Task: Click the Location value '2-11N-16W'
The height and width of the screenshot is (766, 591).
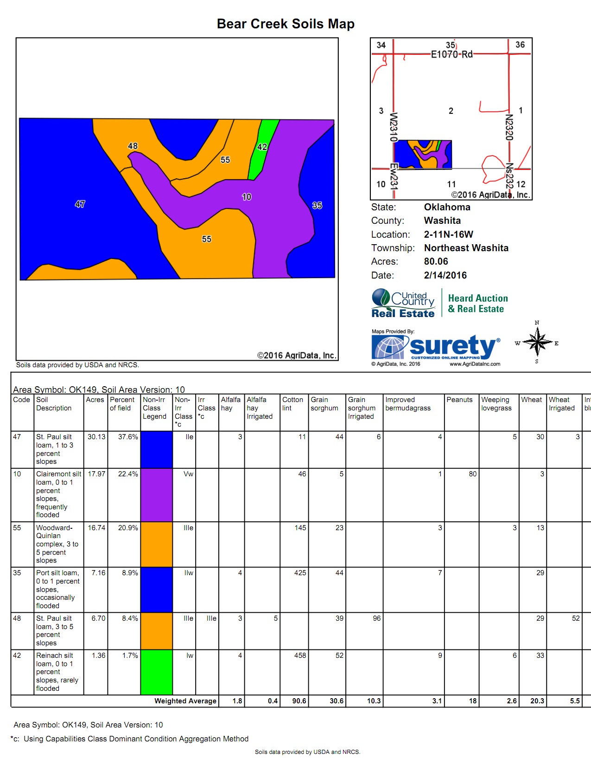Action: coord(448,234)
